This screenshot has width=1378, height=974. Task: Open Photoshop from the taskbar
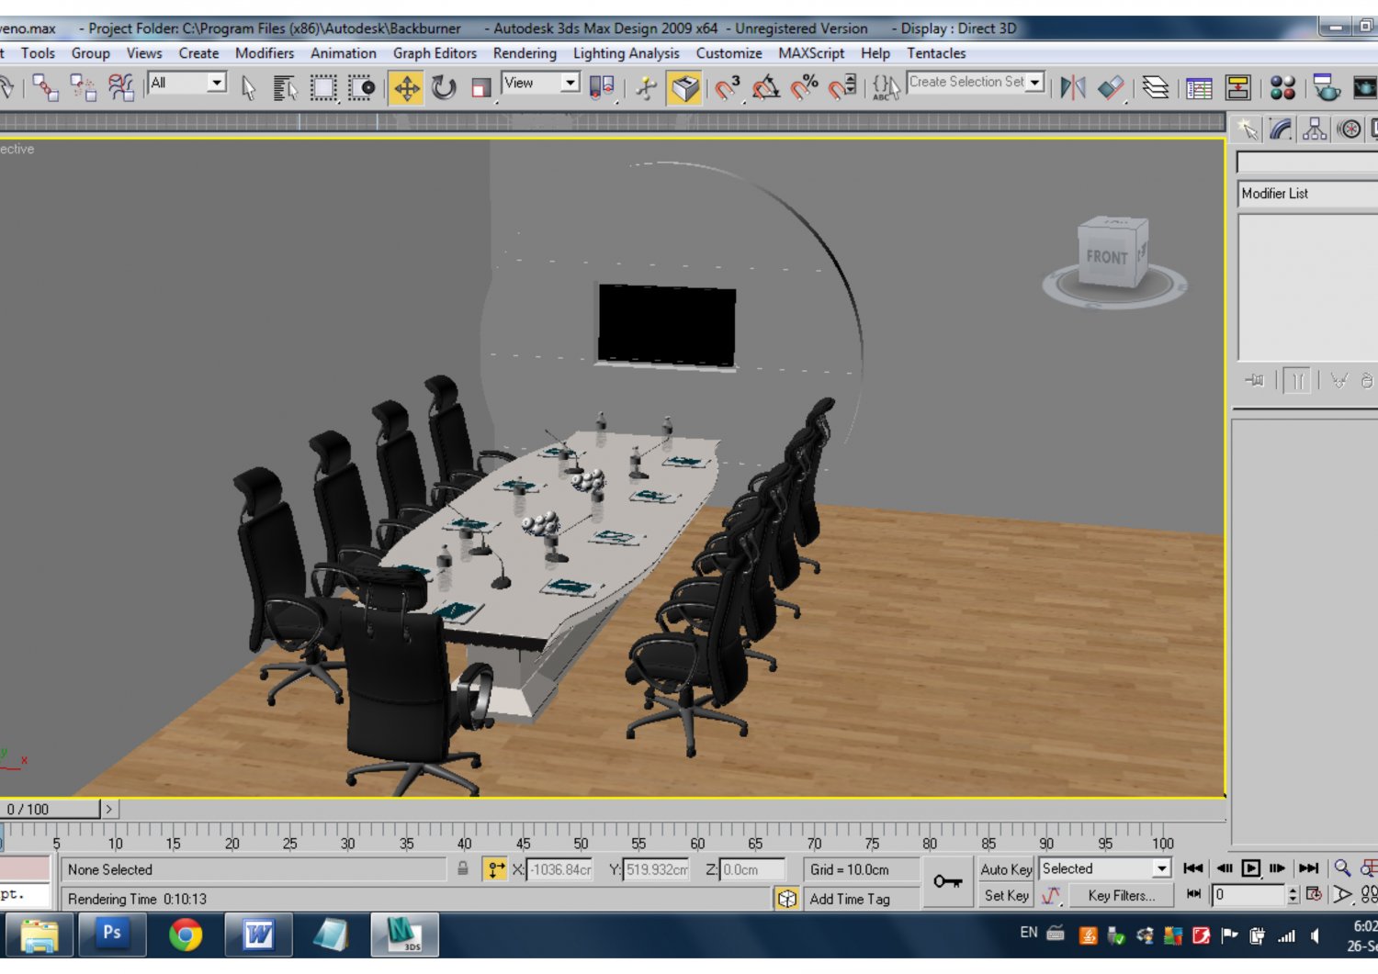point(112,935)
